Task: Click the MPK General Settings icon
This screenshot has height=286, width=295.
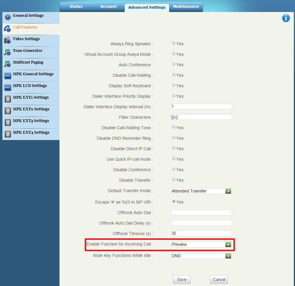Action: click(x=8, y=76)
